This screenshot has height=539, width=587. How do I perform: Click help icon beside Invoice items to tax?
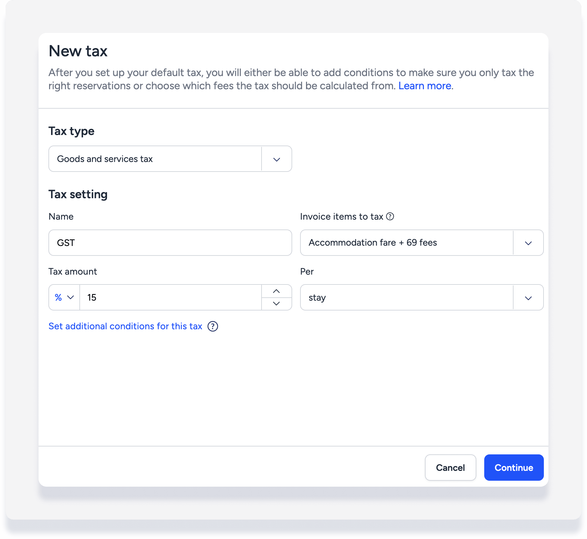[390, 216]
